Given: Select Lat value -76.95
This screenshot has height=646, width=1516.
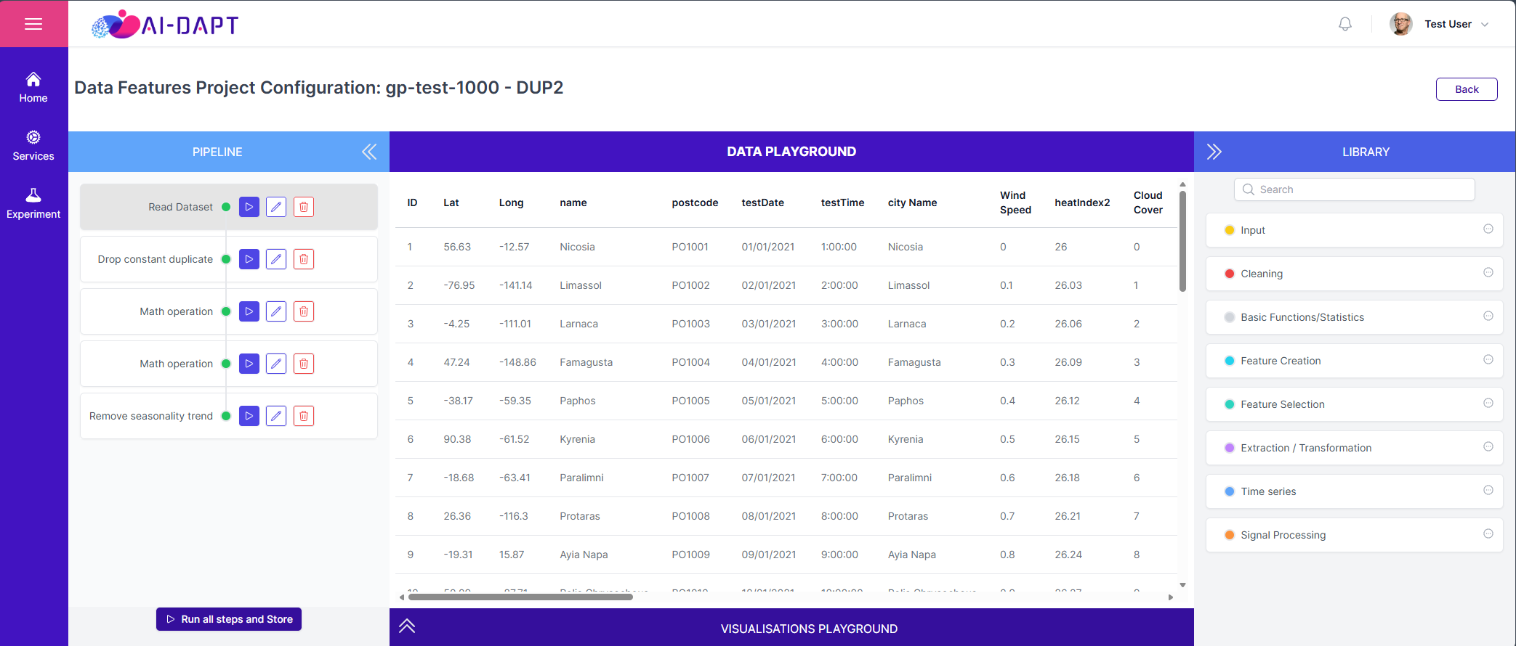Looking at the screenshot, I should (x=459, y=285).
